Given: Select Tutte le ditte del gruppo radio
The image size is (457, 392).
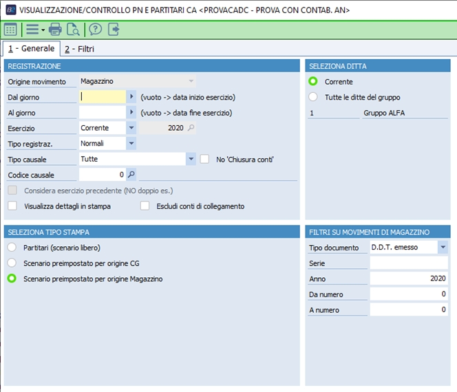Looking at the screenshot, I should 313,97.
